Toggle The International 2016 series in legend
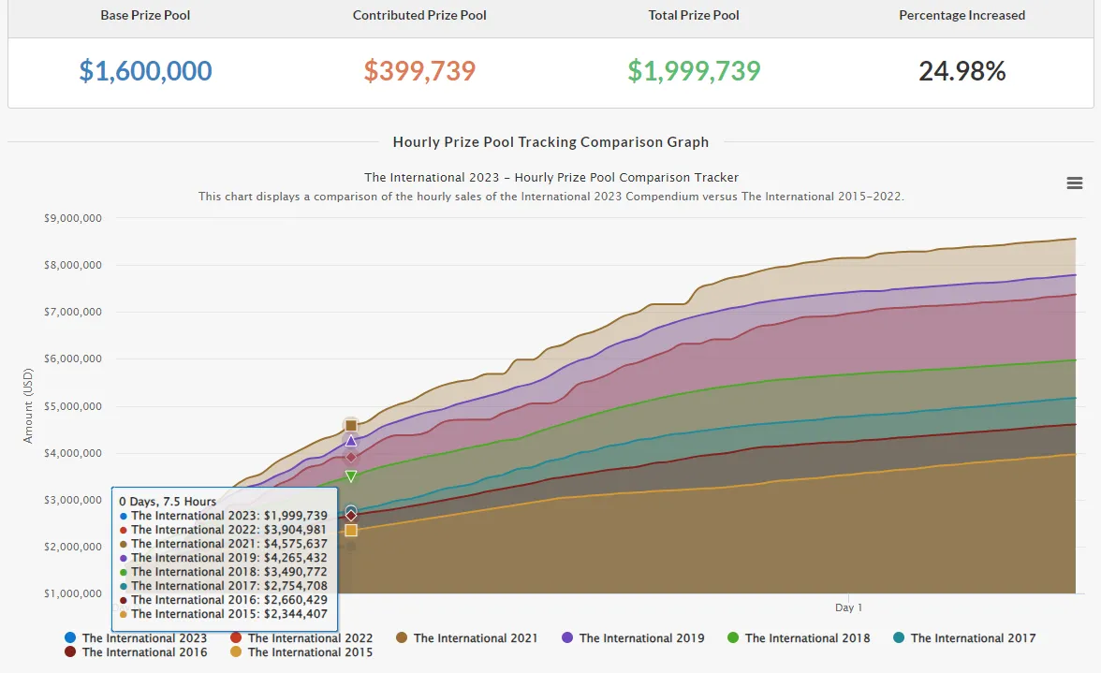Screen dimensions: 1101x673 pyautogui.click(x=137, y=652)
